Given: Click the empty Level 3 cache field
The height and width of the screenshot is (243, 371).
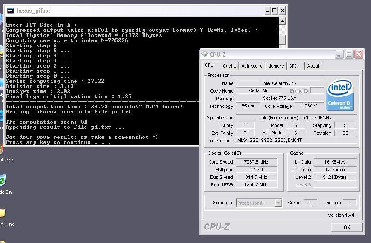Looking at the screenshot, I should click(335, 184).
